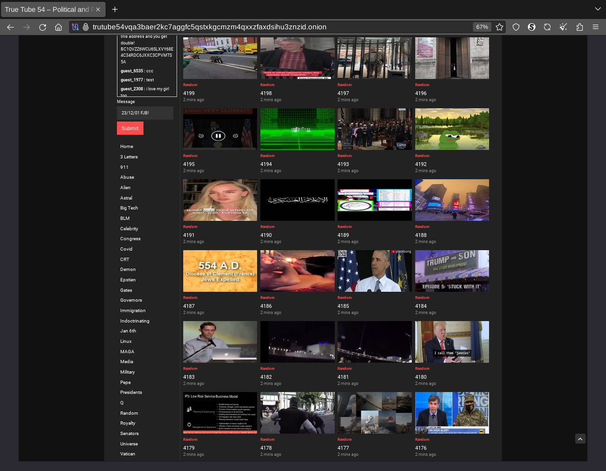Click the scroll-to-top arrow button
Image resolution: width=606 pixels, height=471 pixels.
coord(580,439)
